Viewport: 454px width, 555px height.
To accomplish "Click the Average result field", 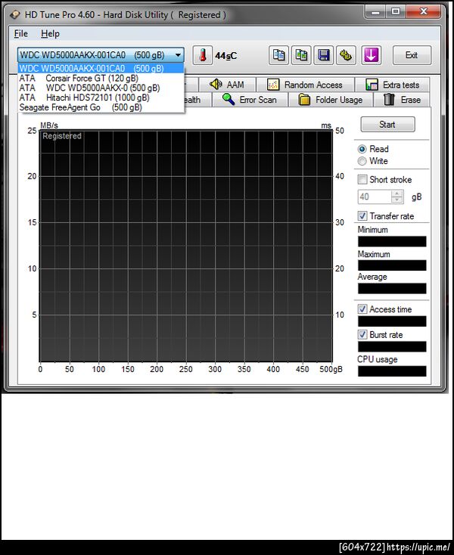I will (392, 289).
